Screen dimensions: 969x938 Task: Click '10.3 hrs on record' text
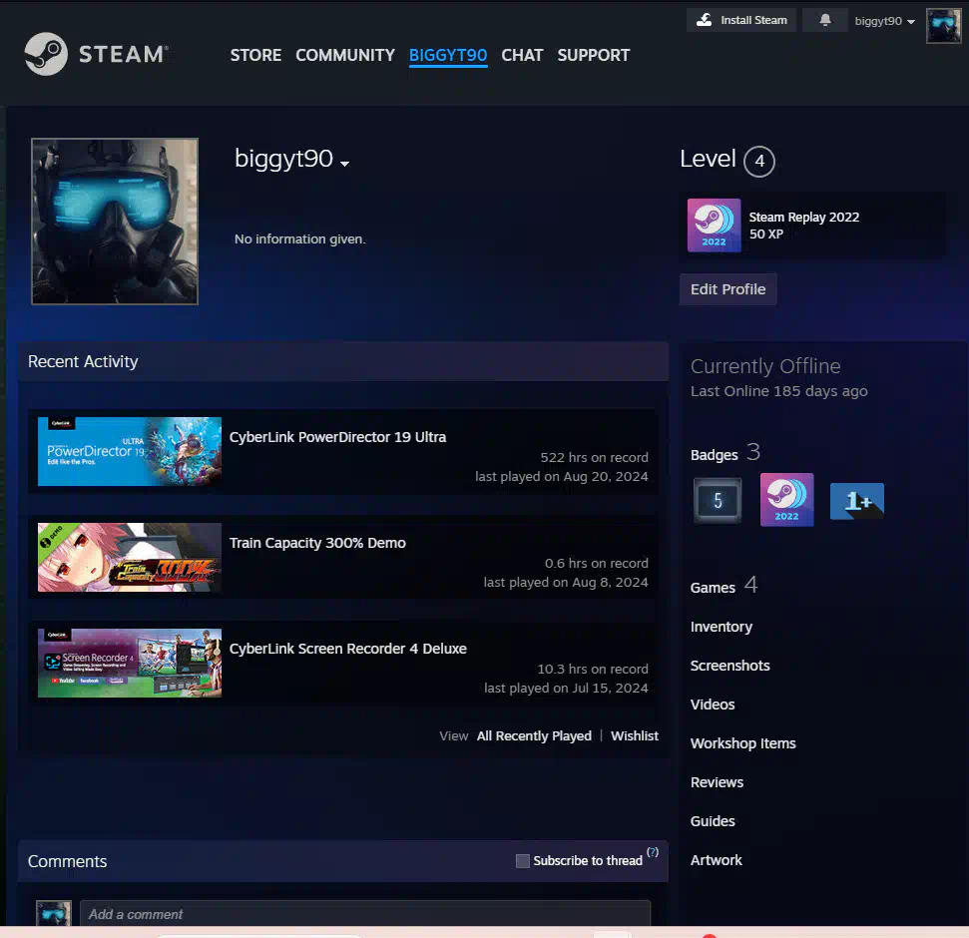[593, 669]
